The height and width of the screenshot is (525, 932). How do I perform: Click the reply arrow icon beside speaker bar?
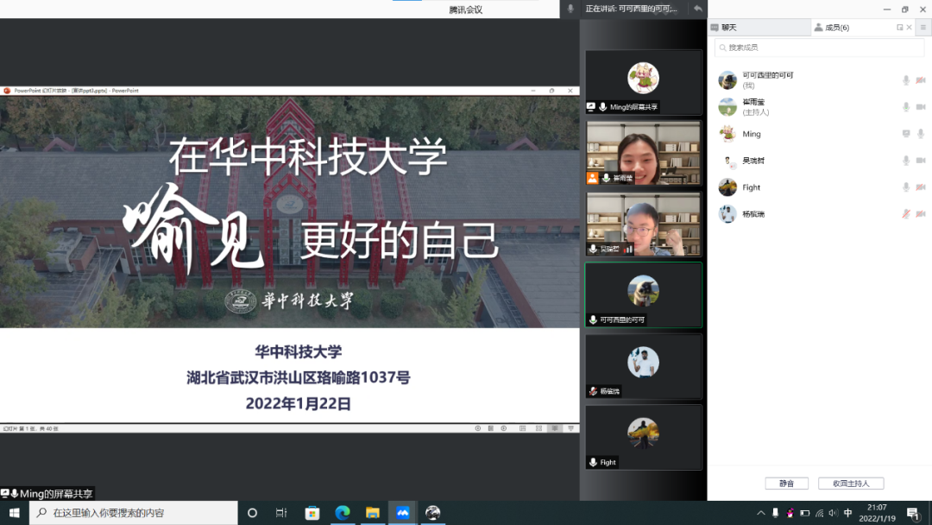(x=698, y=9)
